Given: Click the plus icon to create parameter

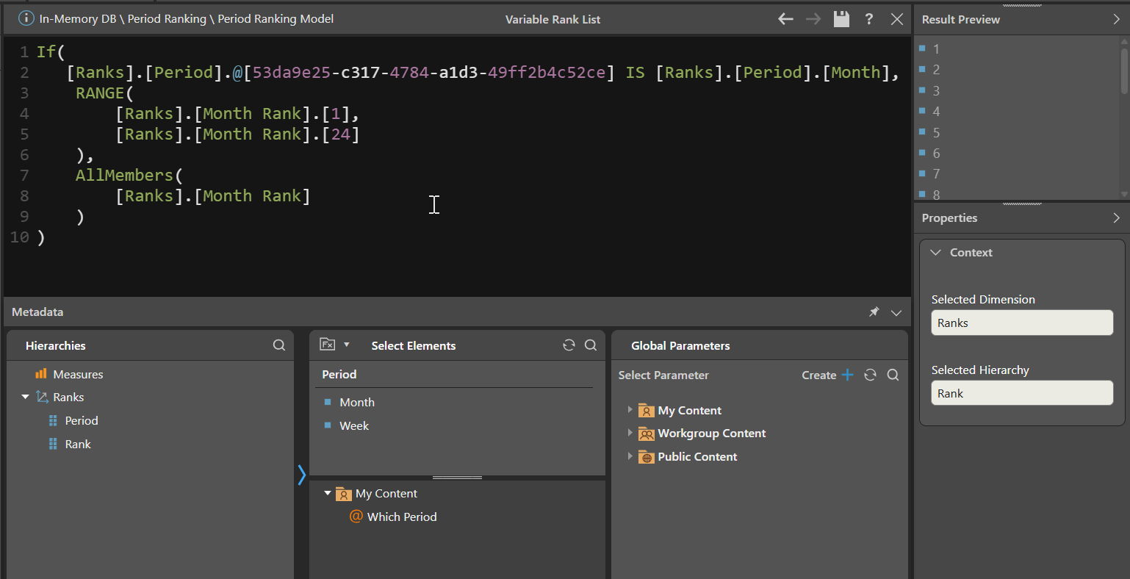Looking at the screenshot, I should point(847,375).
